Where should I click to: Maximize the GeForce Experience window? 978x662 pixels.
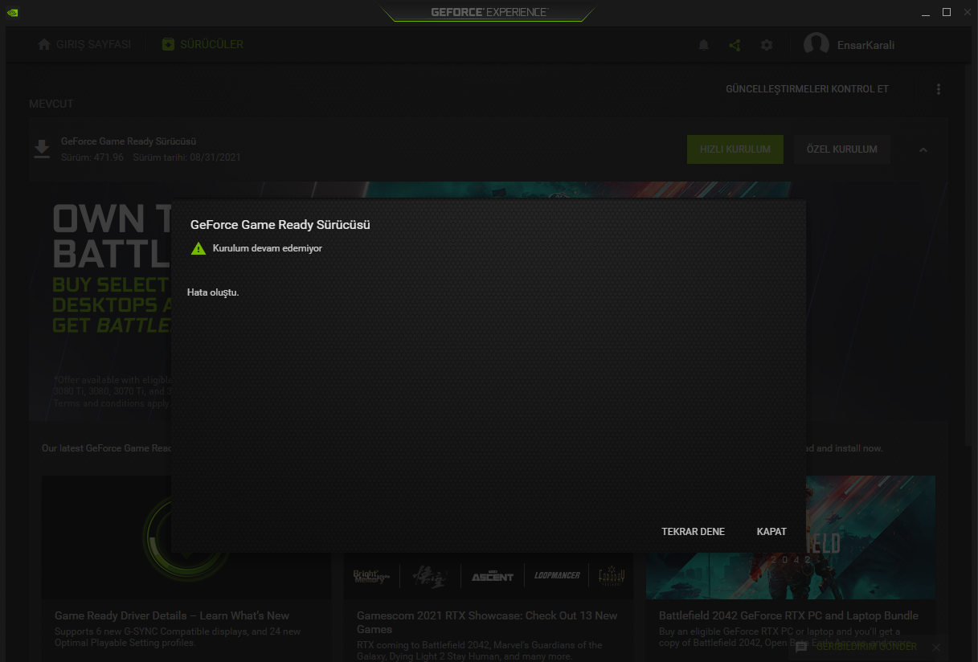pos(947,12)
